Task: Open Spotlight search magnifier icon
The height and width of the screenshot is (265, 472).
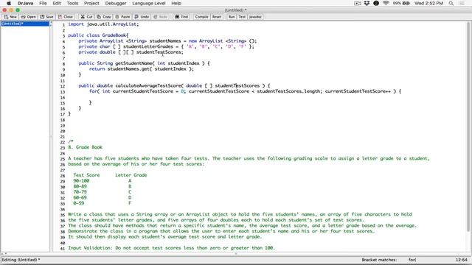Action: coord(451,3)
